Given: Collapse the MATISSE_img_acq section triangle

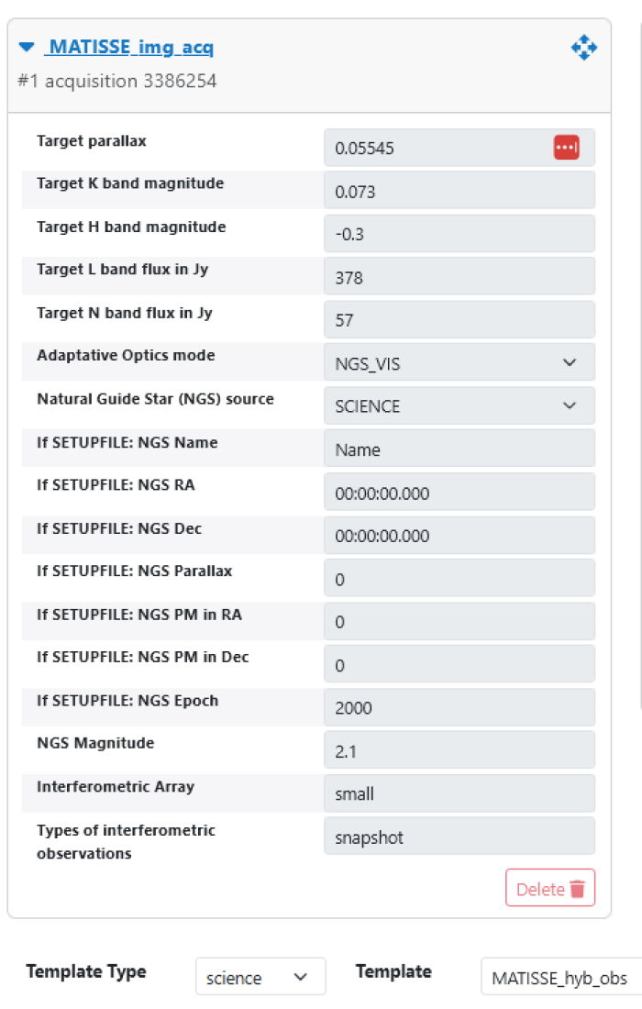Looking at the screenshot, I should click(x=26, y=47).
